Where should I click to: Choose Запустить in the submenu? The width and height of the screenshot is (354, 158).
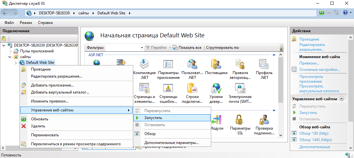tap(153, 118)
